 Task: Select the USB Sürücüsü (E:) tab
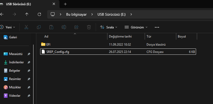click(x=19, y=4)
